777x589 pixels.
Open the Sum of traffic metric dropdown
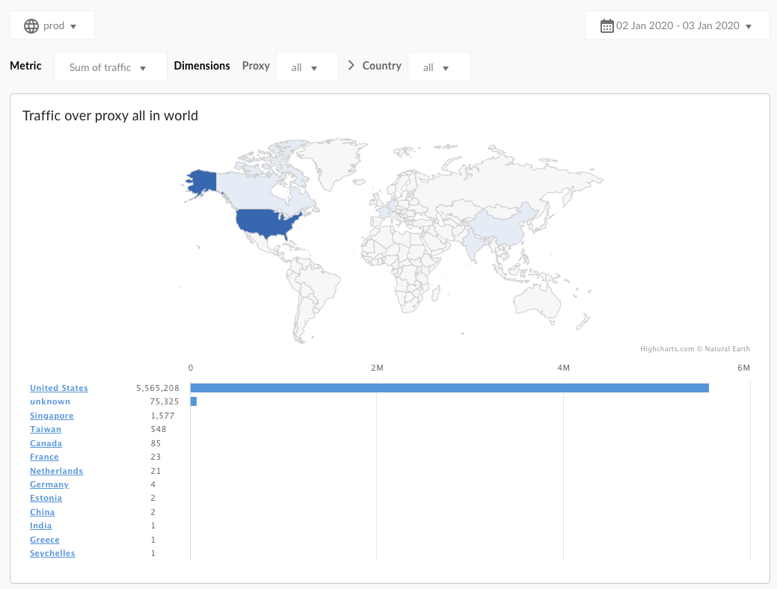pos(110,67)
